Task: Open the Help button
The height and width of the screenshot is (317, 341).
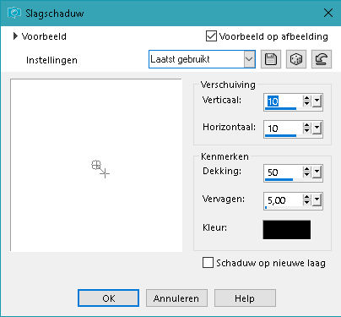Action: (245, 298)
